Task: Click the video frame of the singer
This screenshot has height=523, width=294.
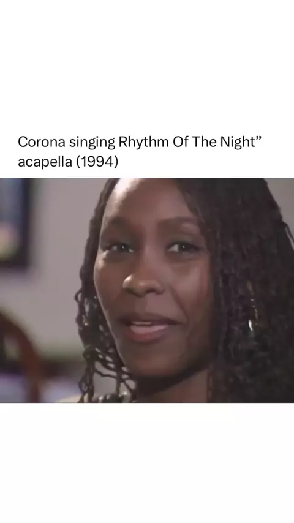Action: click(x=147, y=290)
